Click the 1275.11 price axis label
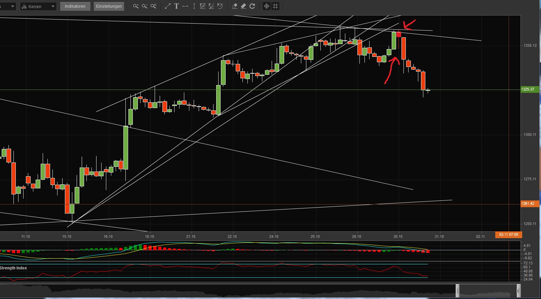Viewport: 541px width, 299px height. click(530, 179)
